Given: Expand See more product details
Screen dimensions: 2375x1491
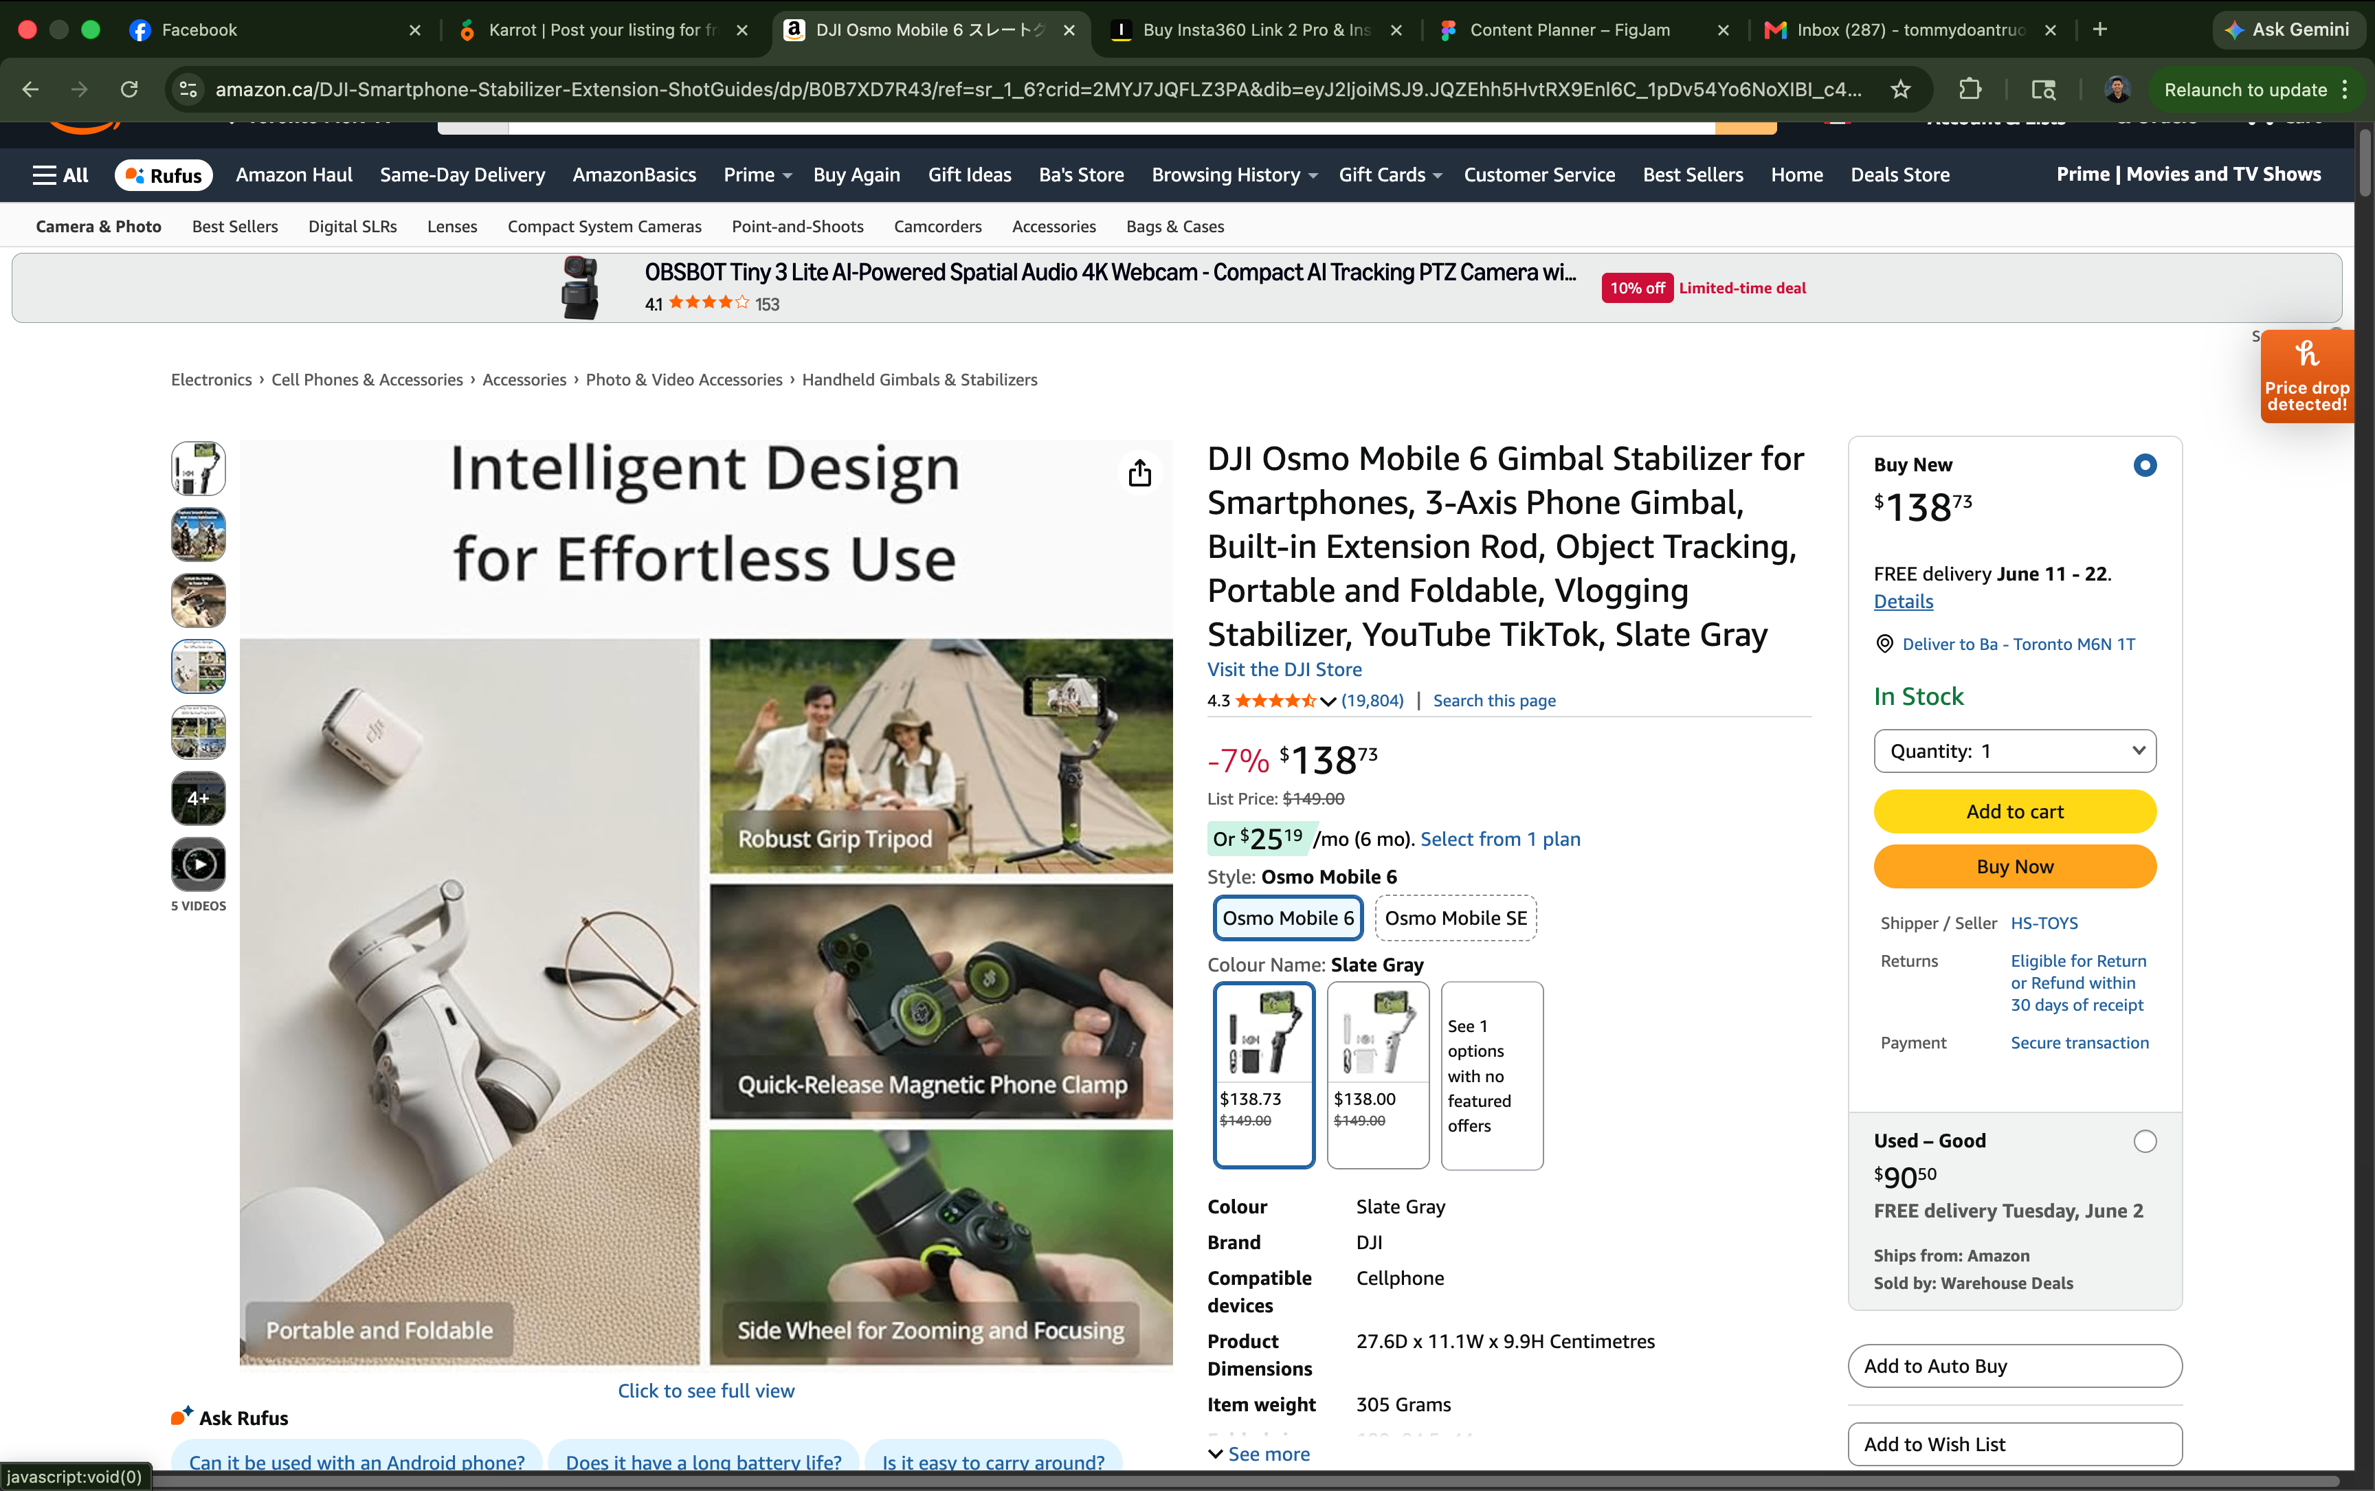Looking at the screenshot, I should pos(1258,1453).
